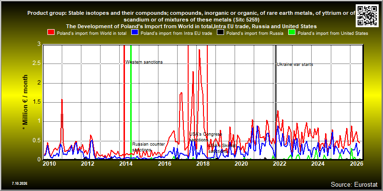
Task: Click the blue Intra EU legend swatch
Action: tap(135, 32)
